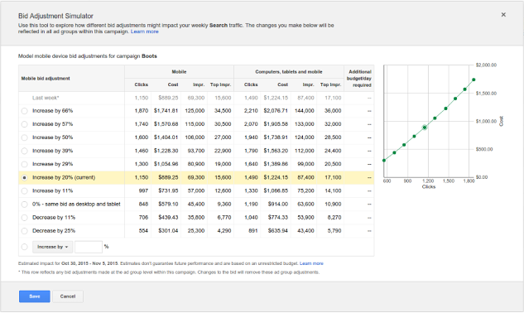This screenshot has width=524, height=313.
Task: Click total cost $1,905.58 cell
Action: [x=276, y=124]
